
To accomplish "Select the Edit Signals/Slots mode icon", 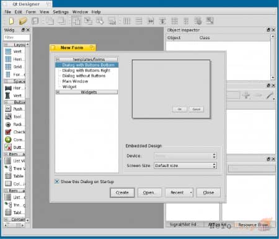I will tap(88, 21).
